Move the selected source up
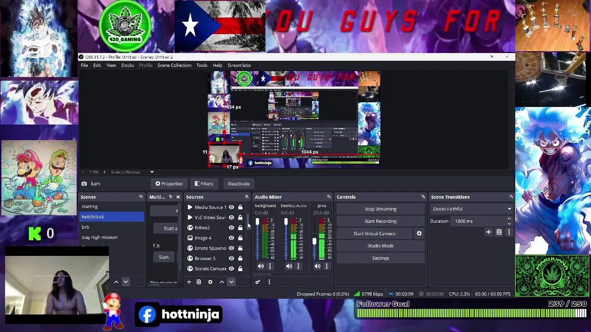Screen dimensions: 591x332 (x=222, y=282)
